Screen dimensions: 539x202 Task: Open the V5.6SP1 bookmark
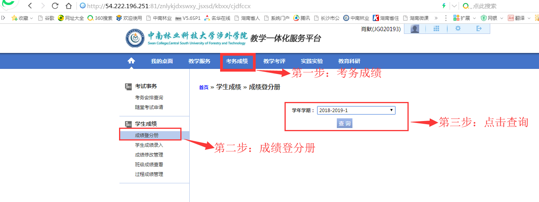[188, 18]
